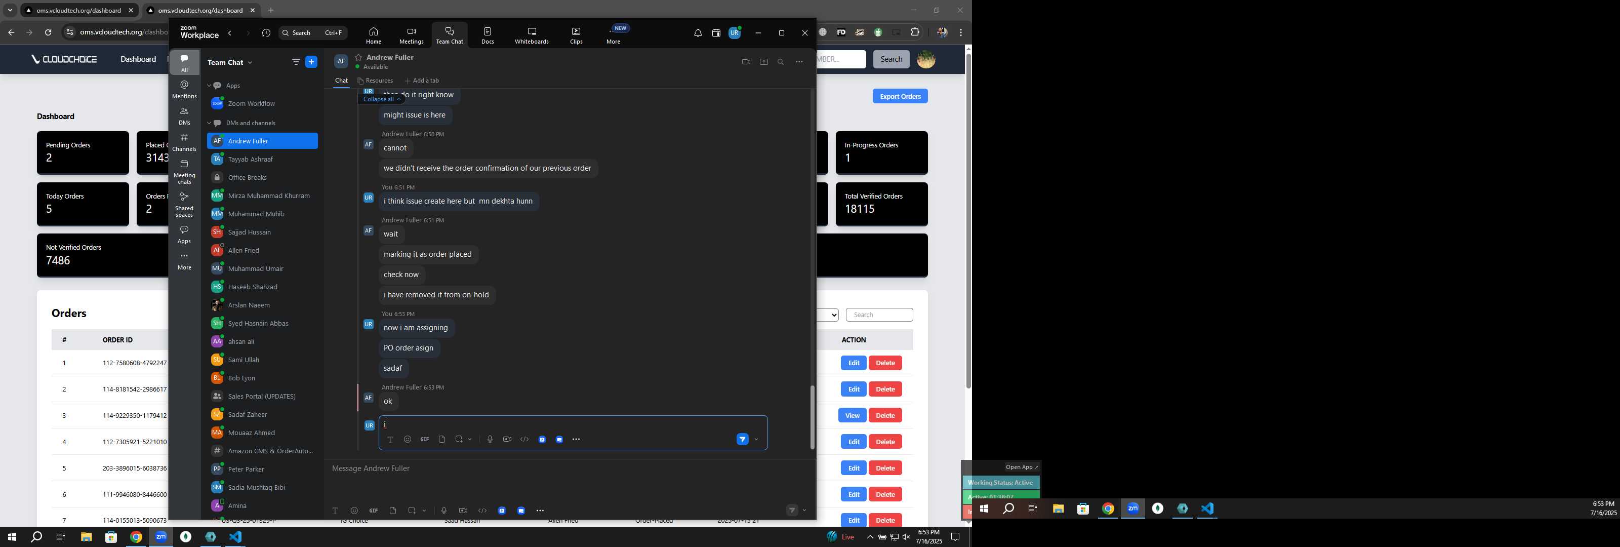
Task: Insert emoji in thread reply box
Action: tap(408, 439)
